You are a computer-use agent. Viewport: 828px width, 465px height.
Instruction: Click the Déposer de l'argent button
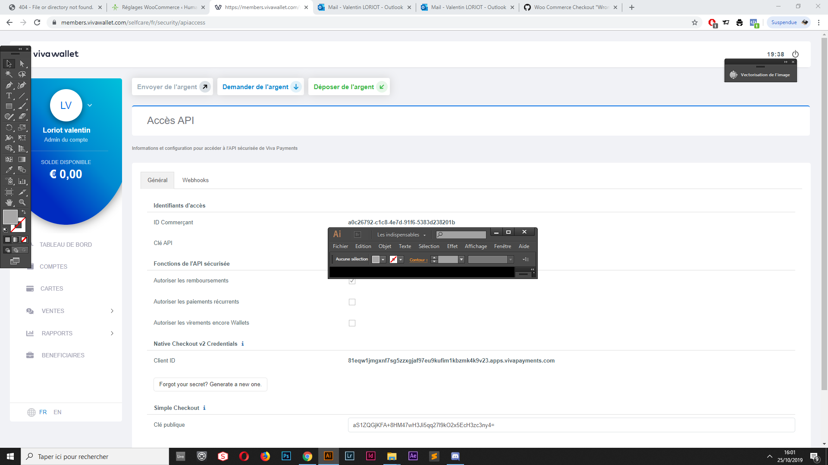click(x=348, y=87)
